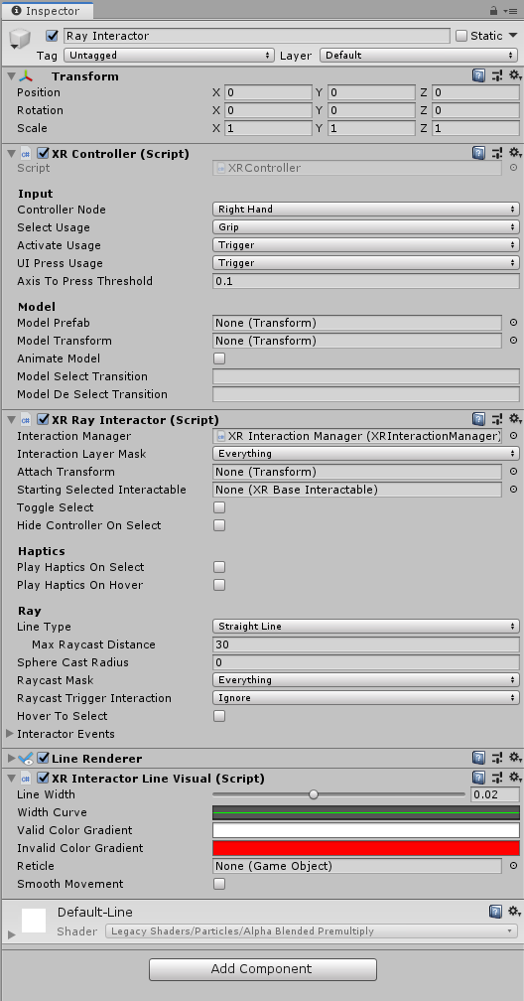
Task: Open the Activate Usage Trigger dropdown
Action: pos(366,245)
